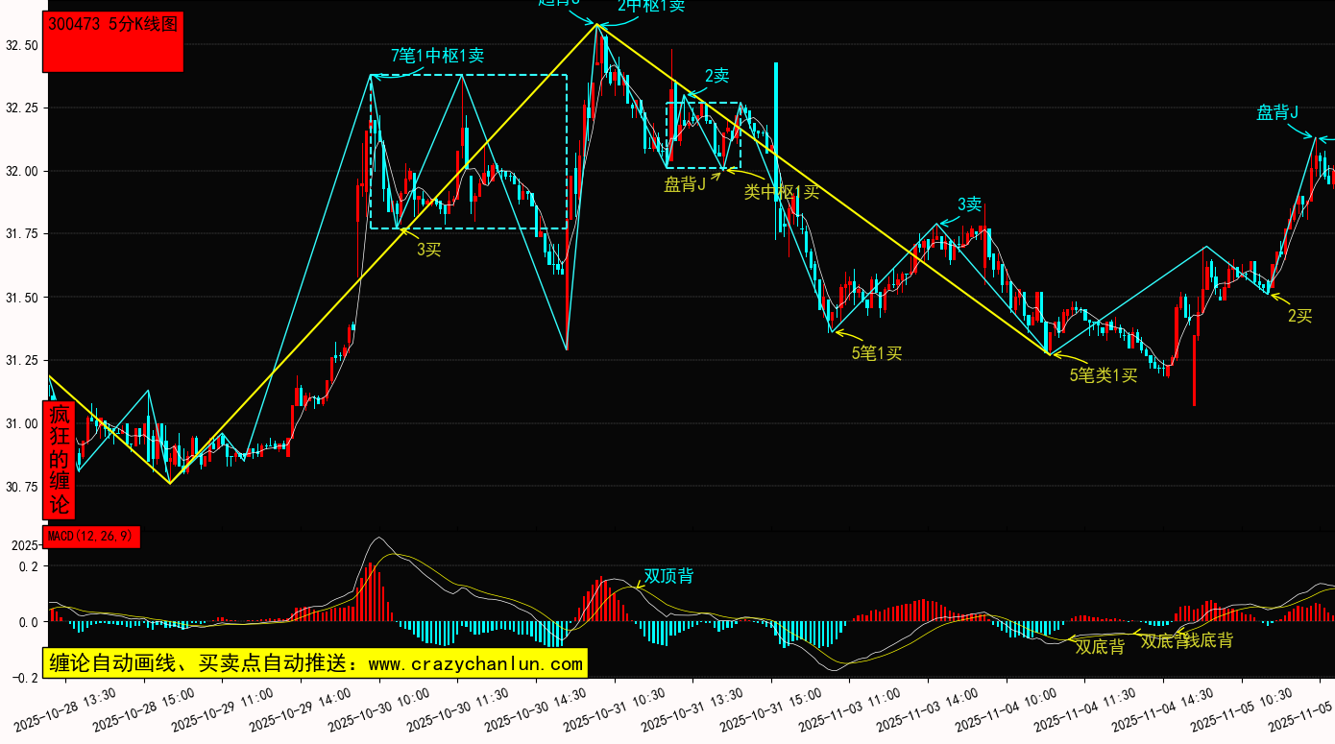This screenshot has width=1335, height=744.
Task: Click the 5笔类1买 annotation
Action: pyautogui.click(x=1104, y=375)
